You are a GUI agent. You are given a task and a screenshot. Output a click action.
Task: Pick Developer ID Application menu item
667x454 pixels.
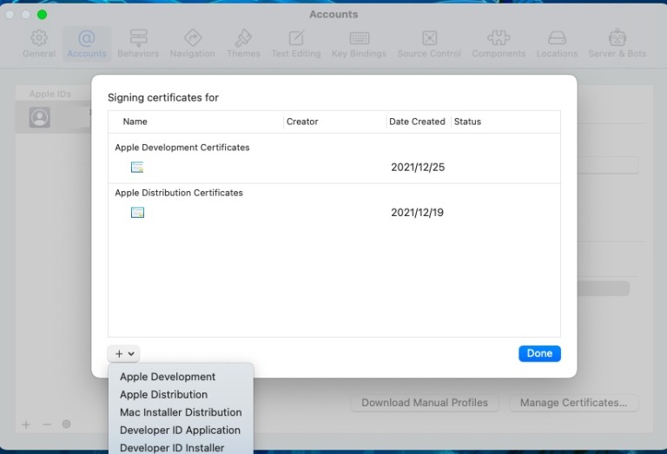(x=180, y=431)
